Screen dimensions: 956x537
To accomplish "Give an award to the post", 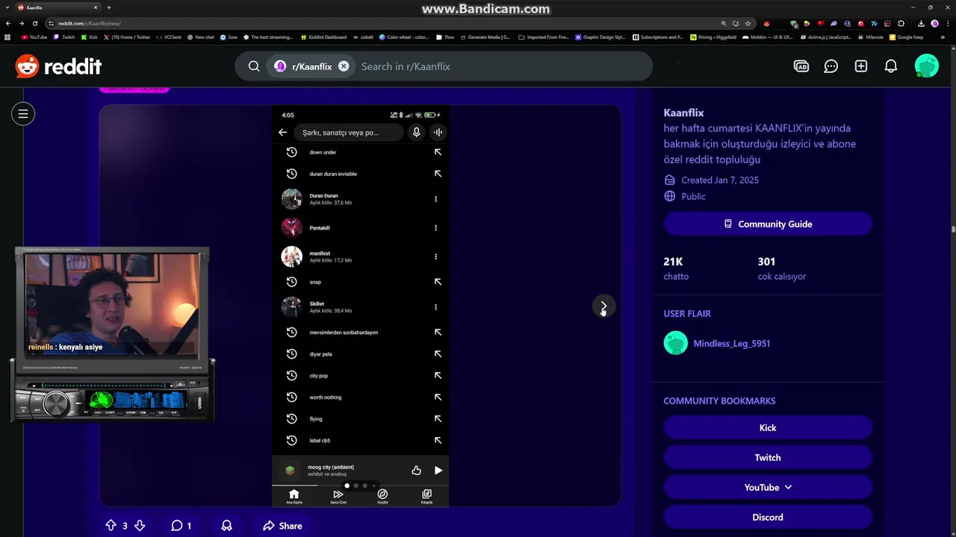I will (x=227, y=526).
